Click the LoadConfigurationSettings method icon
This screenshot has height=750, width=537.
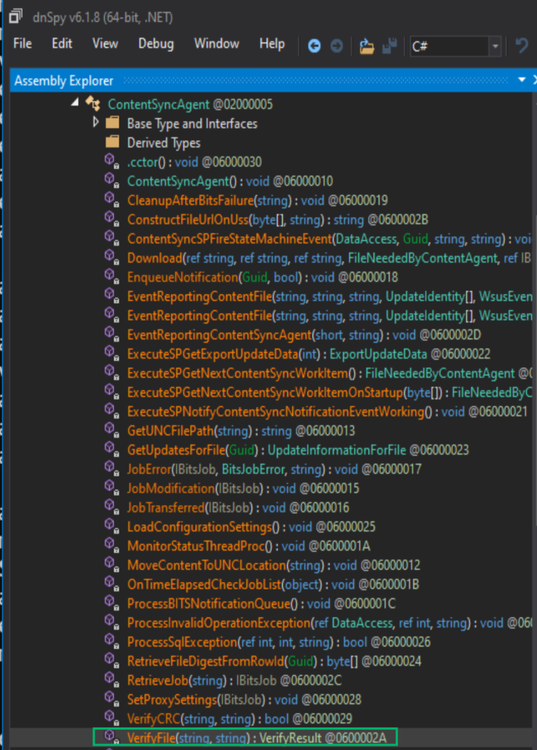pyautogui.click(x=112, y=526)
